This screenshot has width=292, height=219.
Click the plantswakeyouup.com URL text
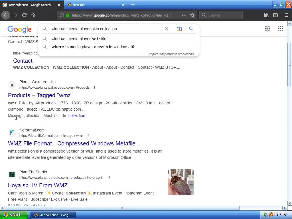54,88
